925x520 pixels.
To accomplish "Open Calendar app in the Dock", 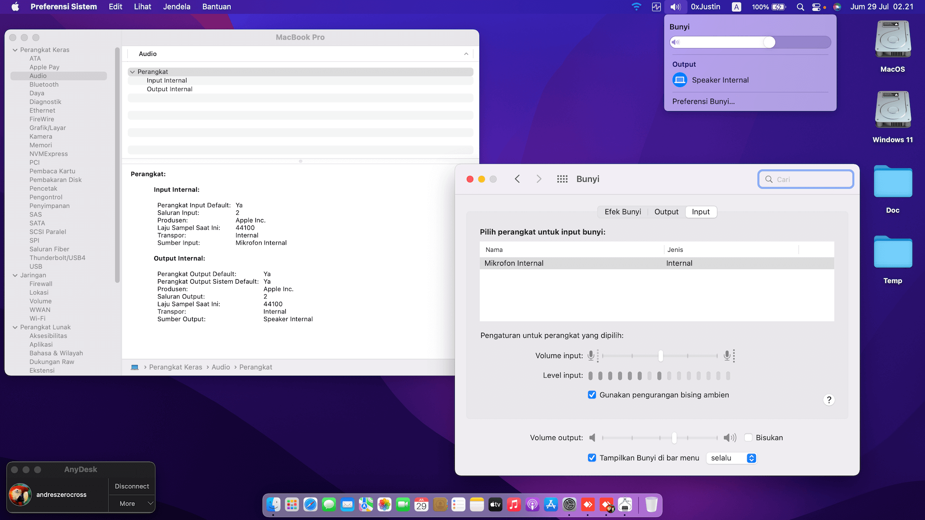I will click(x=422, y=504).
